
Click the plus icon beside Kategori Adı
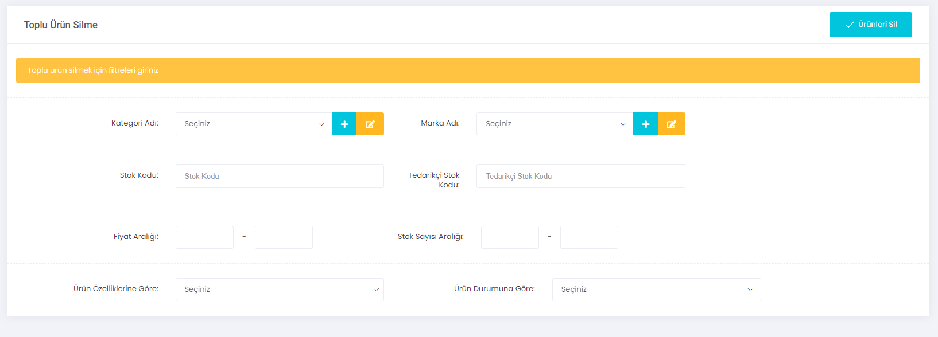pyautogui.click(x=344, y=124)
